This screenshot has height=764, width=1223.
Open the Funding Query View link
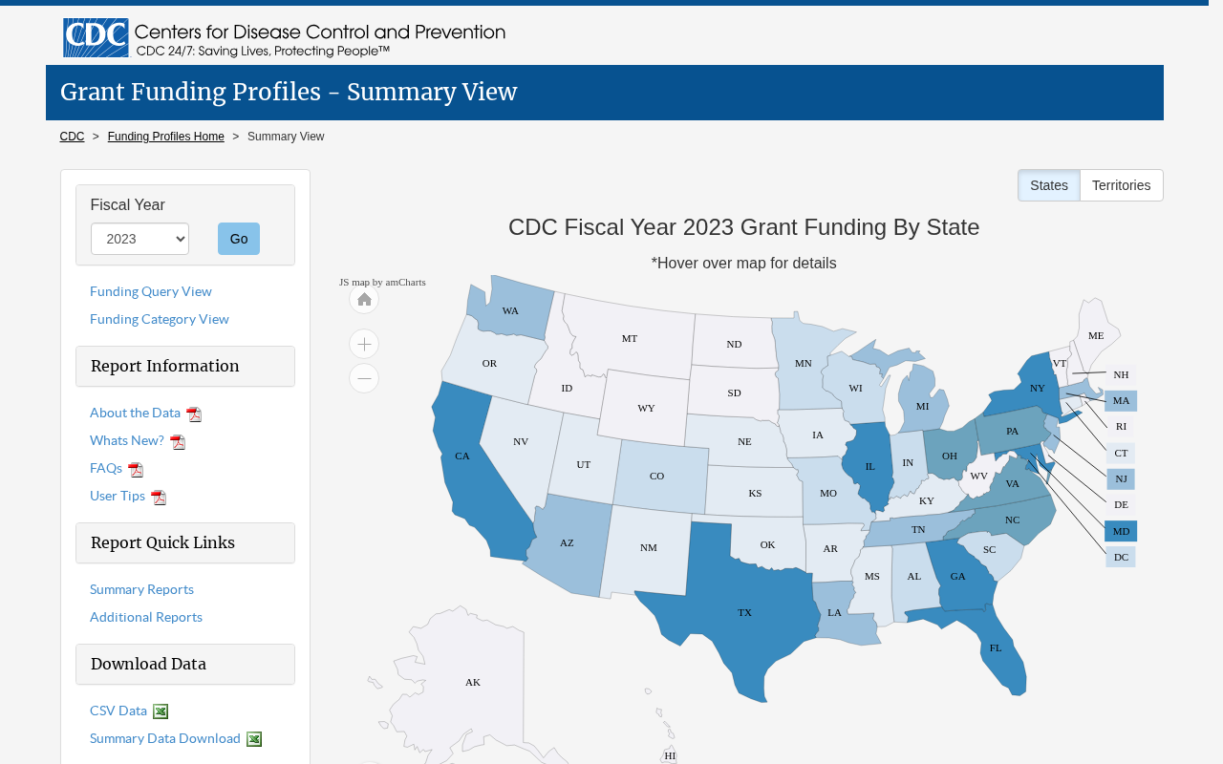151,291
